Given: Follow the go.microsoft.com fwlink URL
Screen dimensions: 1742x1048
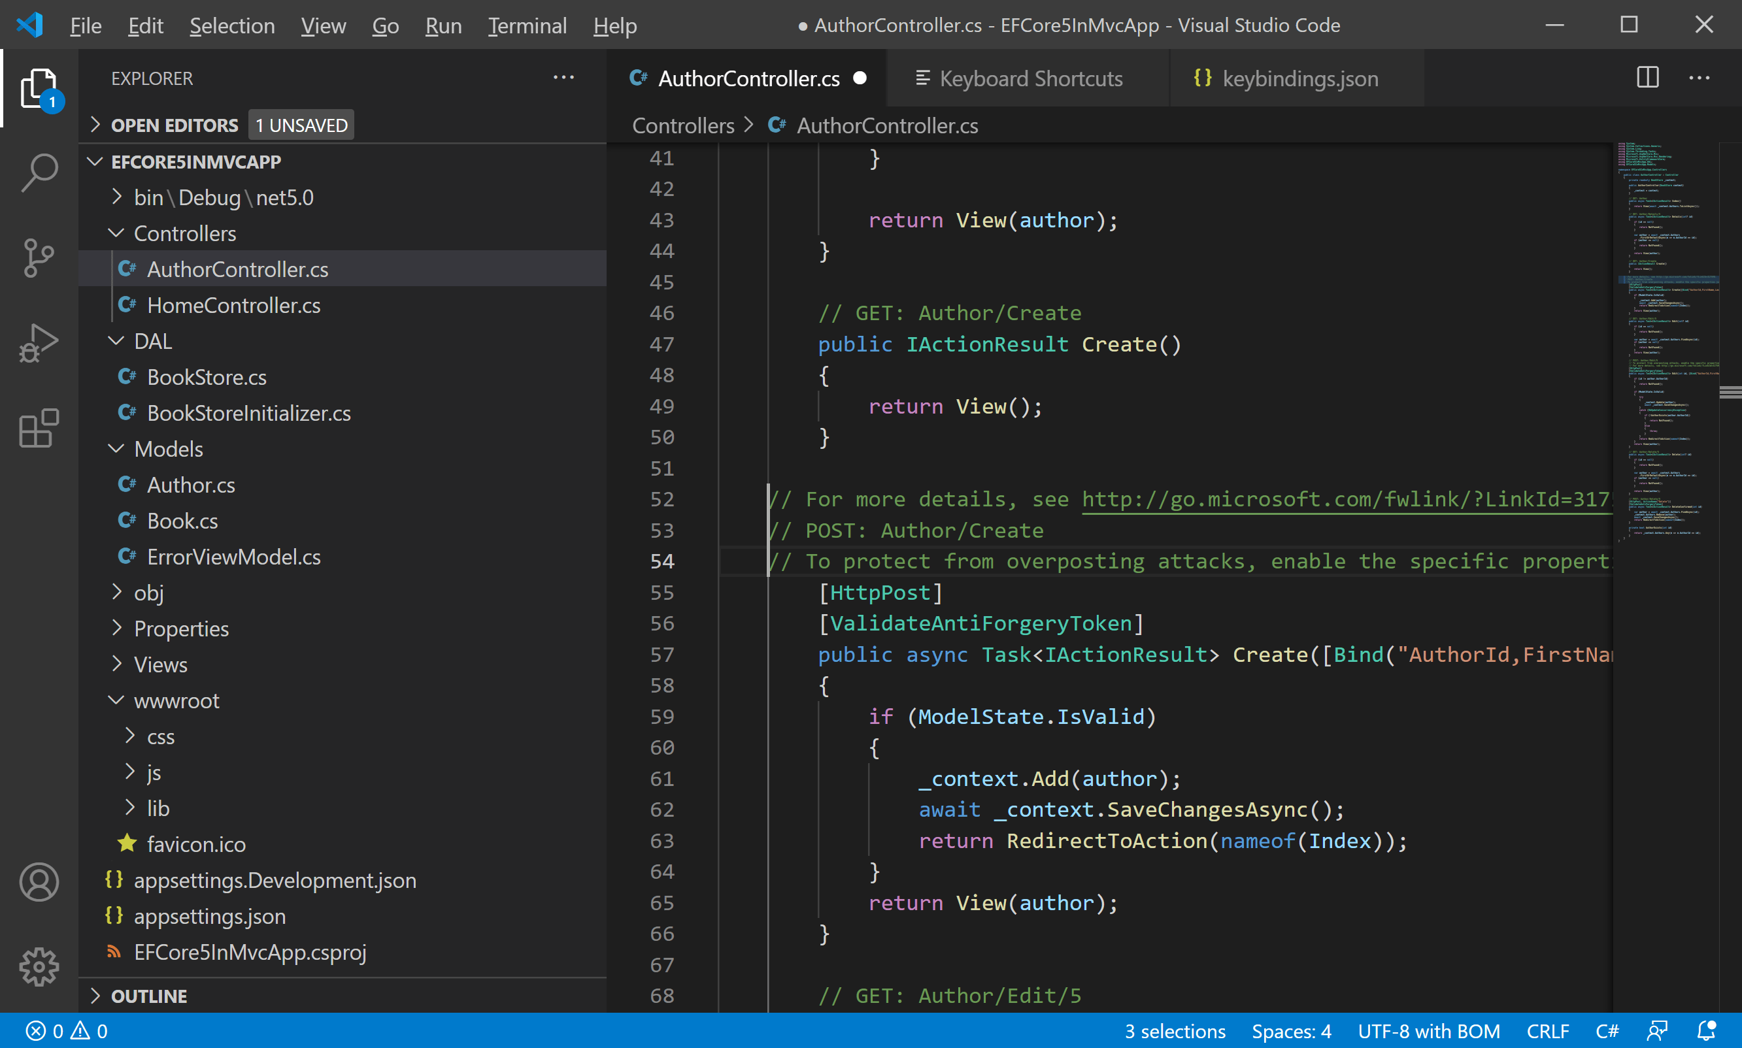Looking at the screenshot, I should [x=1347, y=500].
